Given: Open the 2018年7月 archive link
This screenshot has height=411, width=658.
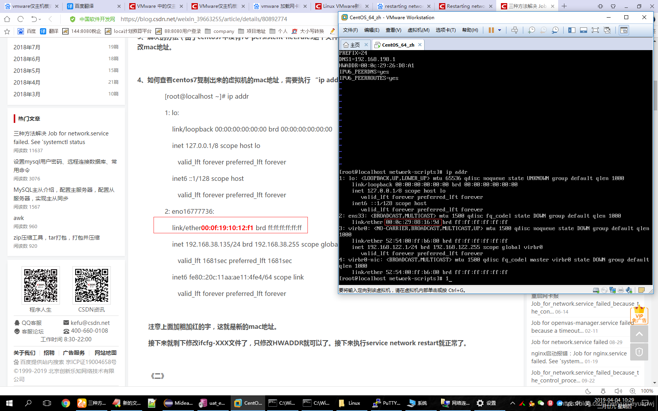Looking at the screenshot, I should tap(27, 47).
